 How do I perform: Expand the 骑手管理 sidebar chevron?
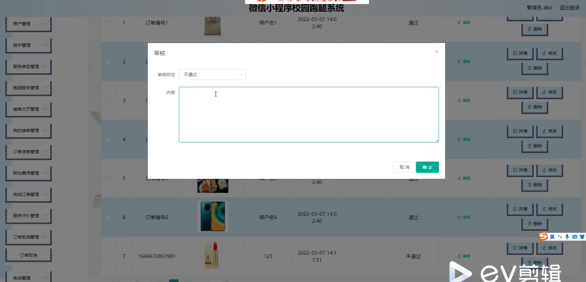coord(45,45)
